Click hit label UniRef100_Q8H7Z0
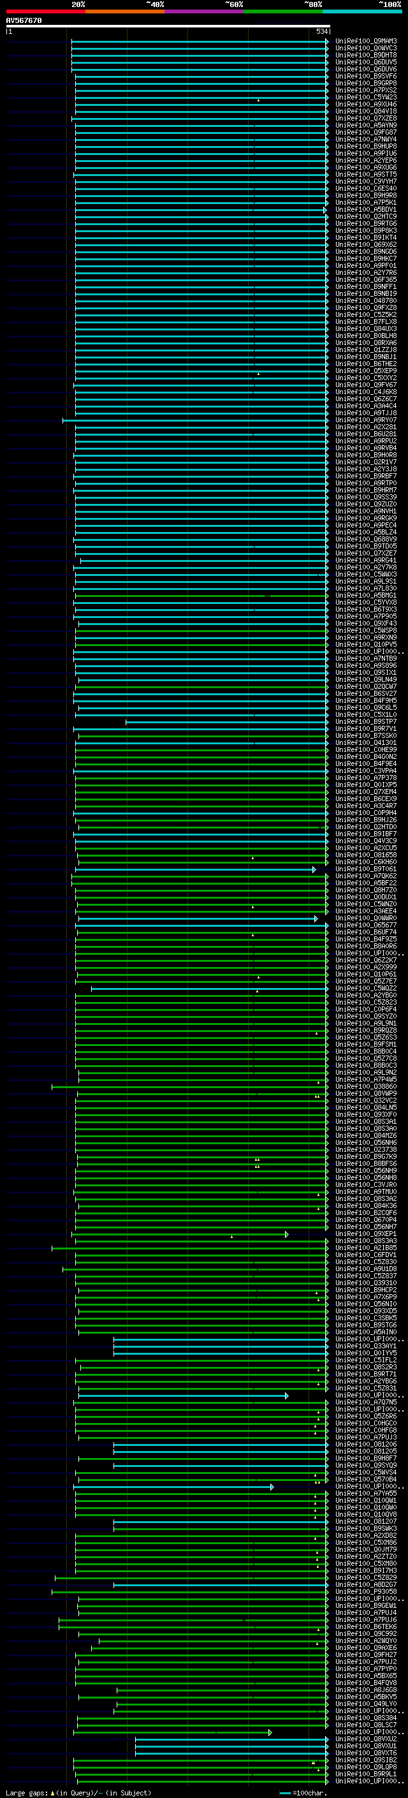The width and height of the screenshot is (408, 1798). pyautogui.click(x=366, y=890)
